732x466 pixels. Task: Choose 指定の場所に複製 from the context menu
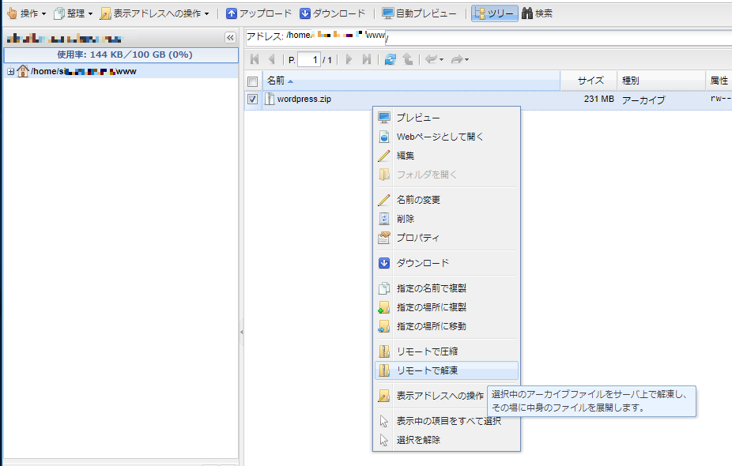(x=447, y=307)
